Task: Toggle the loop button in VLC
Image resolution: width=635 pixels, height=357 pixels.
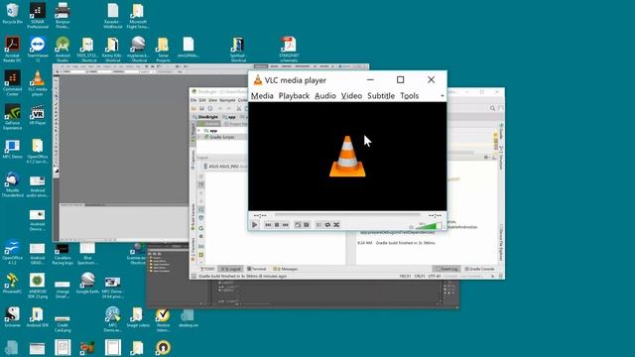Action: (327, 225)
